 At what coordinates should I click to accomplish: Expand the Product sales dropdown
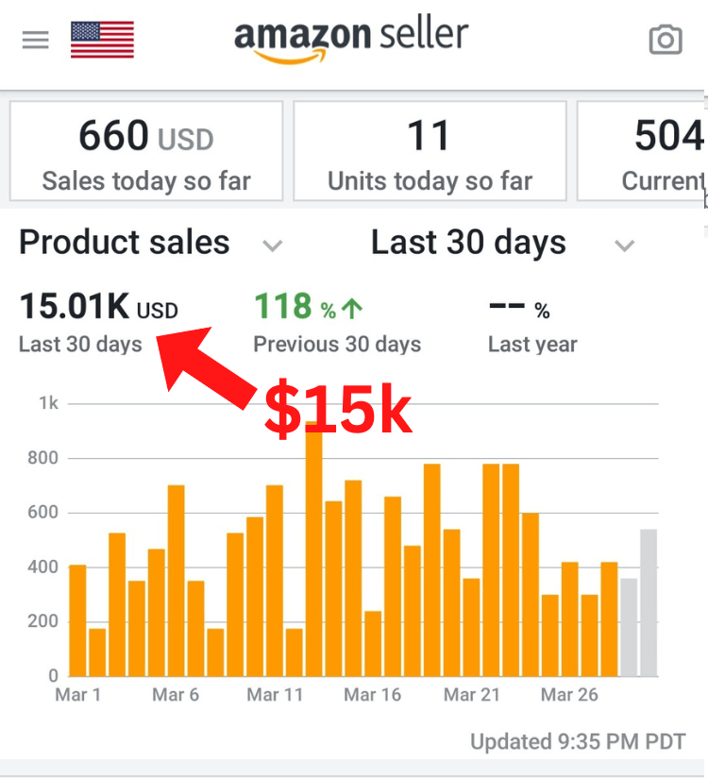(x=272, y=246)
